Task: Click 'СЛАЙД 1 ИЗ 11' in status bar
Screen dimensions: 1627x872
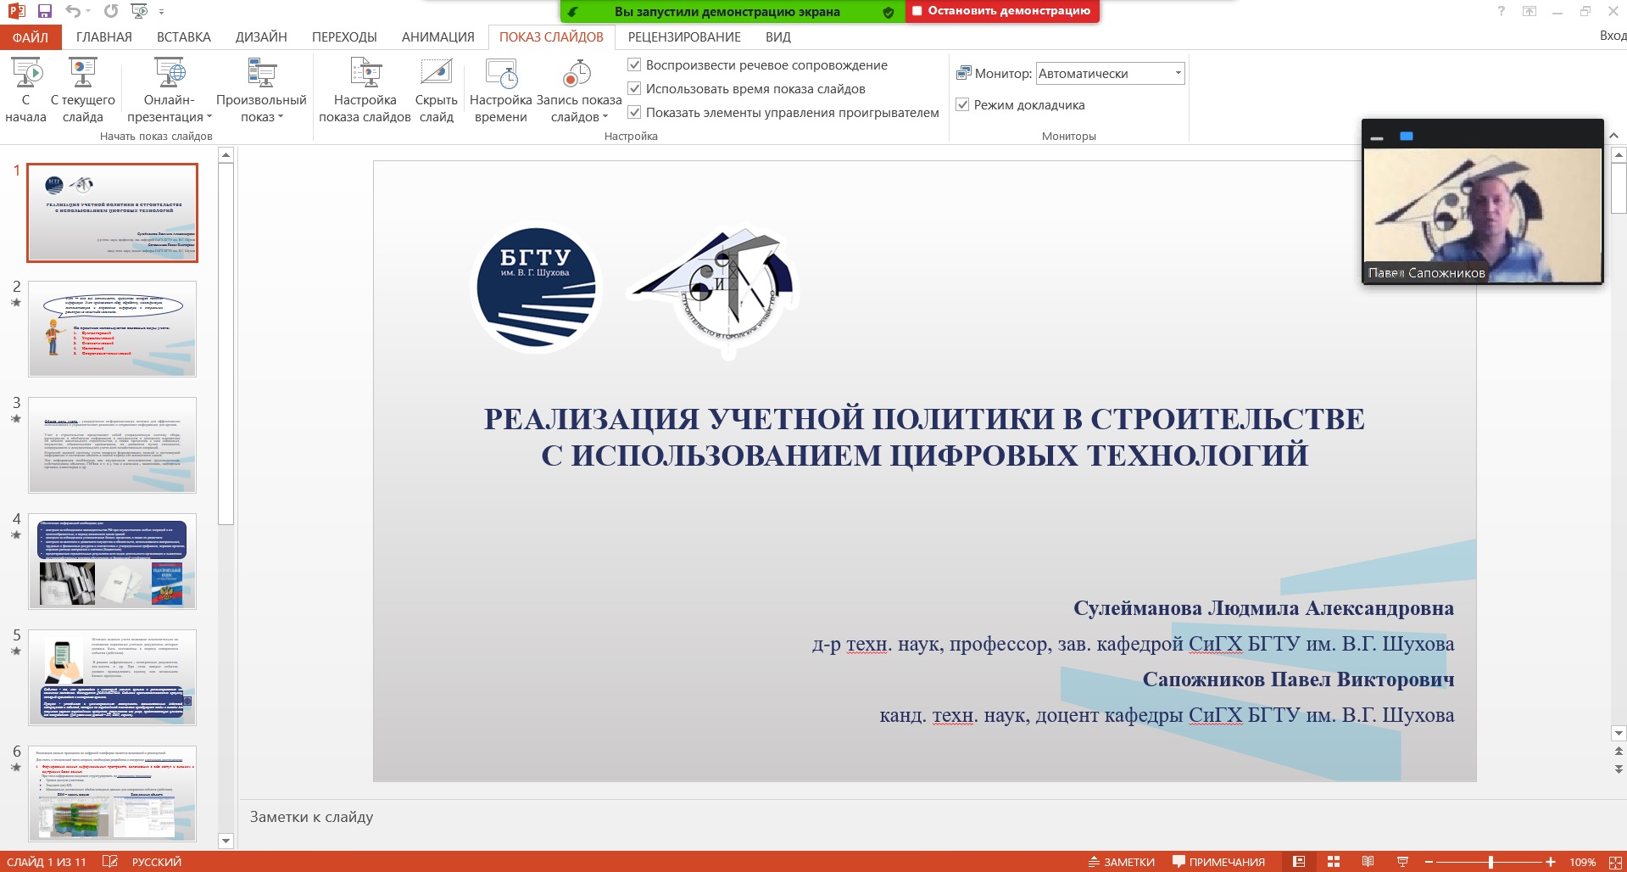Action: (x=47, y=862)
